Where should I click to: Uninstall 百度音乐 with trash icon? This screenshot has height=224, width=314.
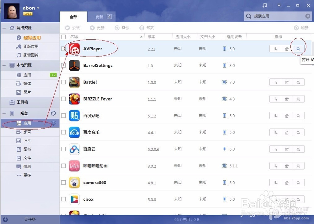[x=287, y=133]
